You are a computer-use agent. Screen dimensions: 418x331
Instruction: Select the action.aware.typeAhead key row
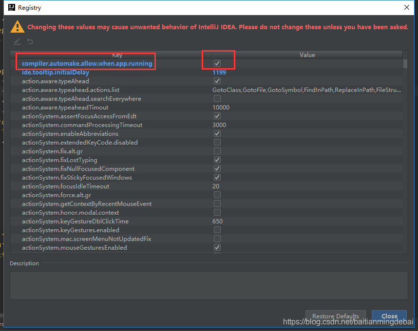click(x=56, y=81)
